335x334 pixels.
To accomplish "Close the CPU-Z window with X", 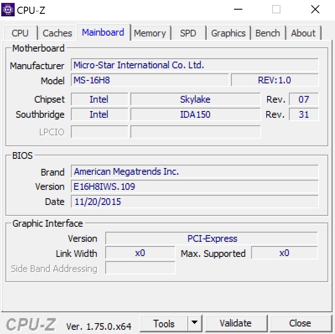I will click(315, 9).
